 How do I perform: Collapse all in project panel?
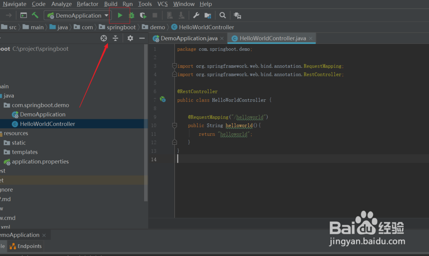coord(115,38)
